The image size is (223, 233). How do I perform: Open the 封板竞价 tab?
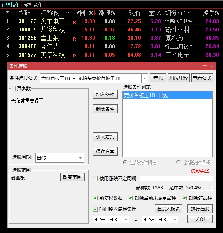tap(33, 5)
